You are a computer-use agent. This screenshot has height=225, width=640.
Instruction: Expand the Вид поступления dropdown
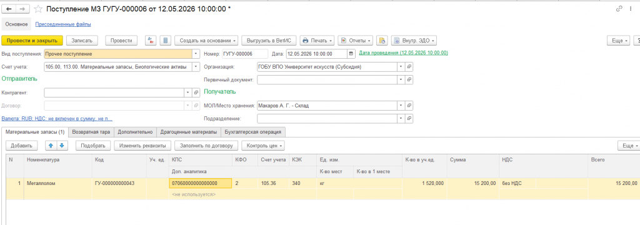point(196,54)
